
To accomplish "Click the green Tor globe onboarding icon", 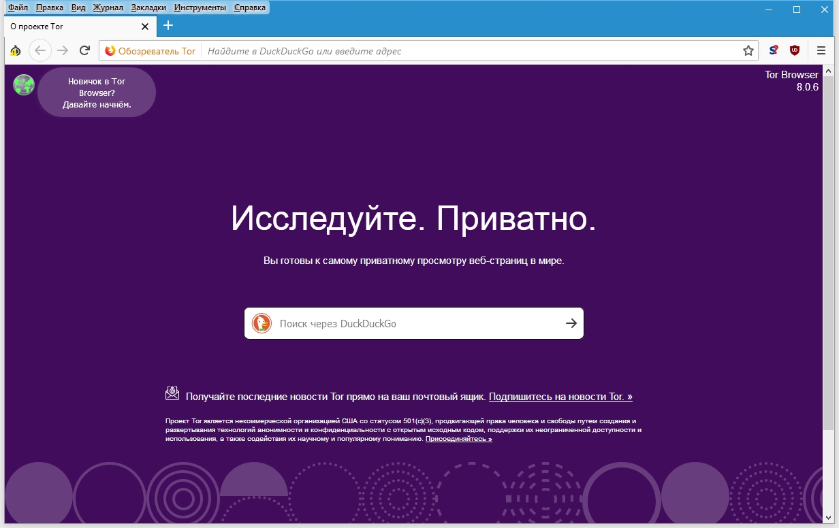I will pyautogui.click(x=24, y=85).
